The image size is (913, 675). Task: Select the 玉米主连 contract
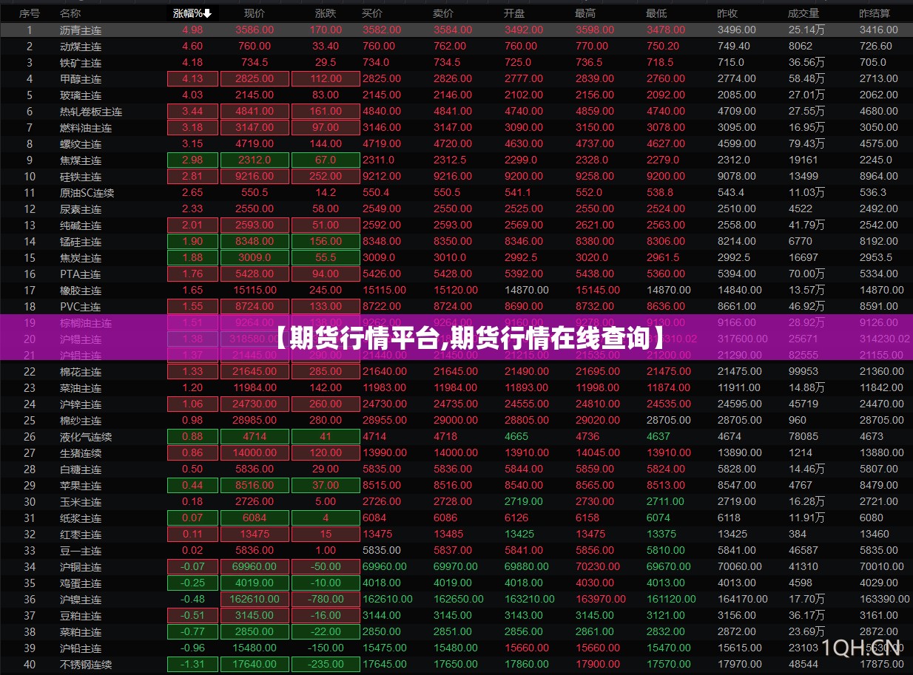(81, 502)
